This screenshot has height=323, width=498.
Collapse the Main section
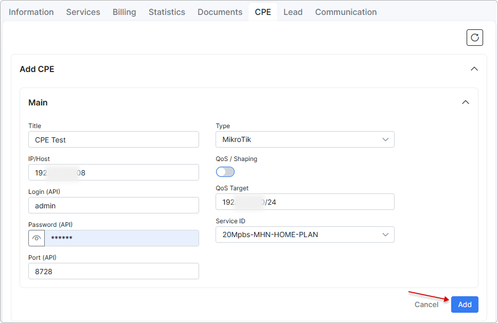pos(465,102)
